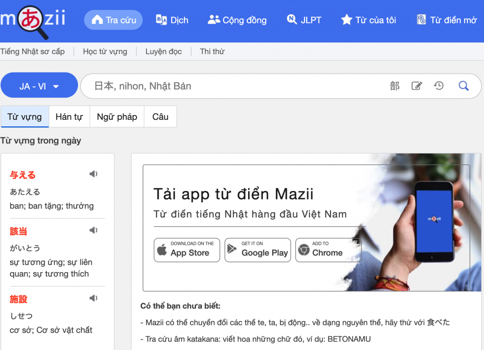Select the Ngữ pháp tab
484x350 pixels.
coord(117,117)
